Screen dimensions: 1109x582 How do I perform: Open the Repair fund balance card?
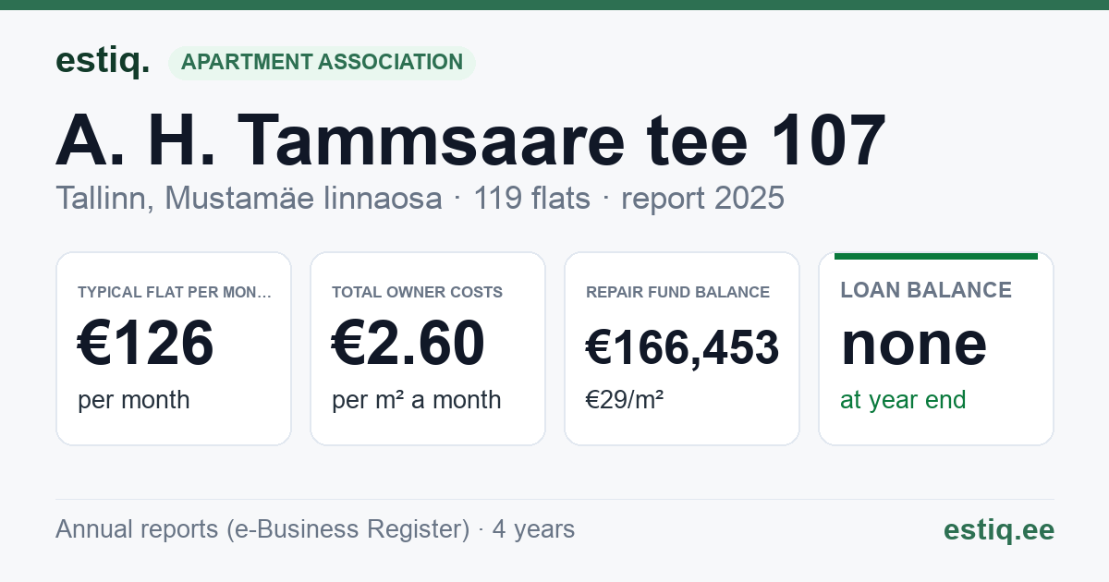682,348
